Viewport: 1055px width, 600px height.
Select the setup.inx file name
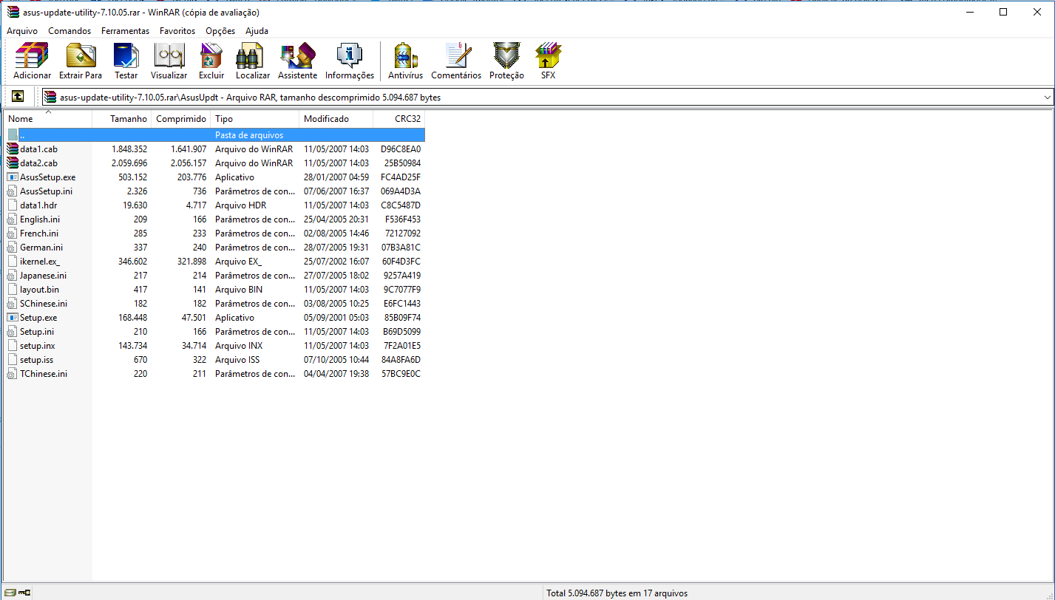[x=38, y=346]
